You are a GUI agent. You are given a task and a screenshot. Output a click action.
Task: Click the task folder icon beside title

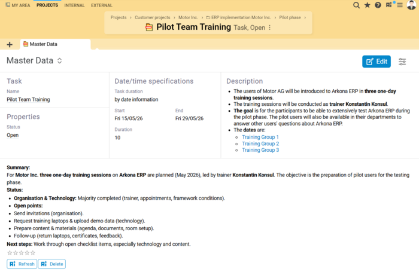pyautogui.click(x=149, y=27)
